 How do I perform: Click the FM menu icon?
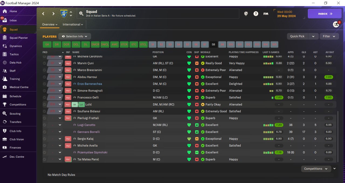click(x=266, y=14)
